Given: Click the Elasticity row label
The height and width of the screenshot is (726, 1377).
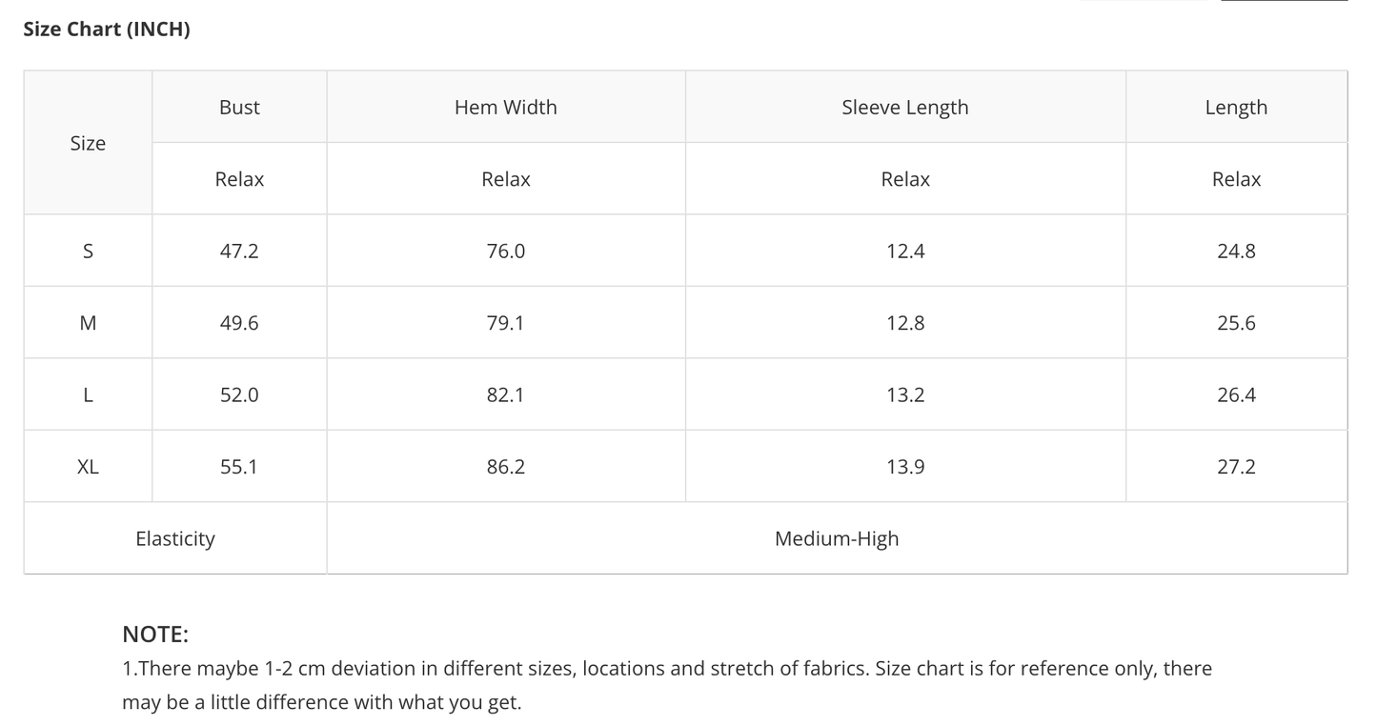Looking at the screenshot, I should 175,539.
